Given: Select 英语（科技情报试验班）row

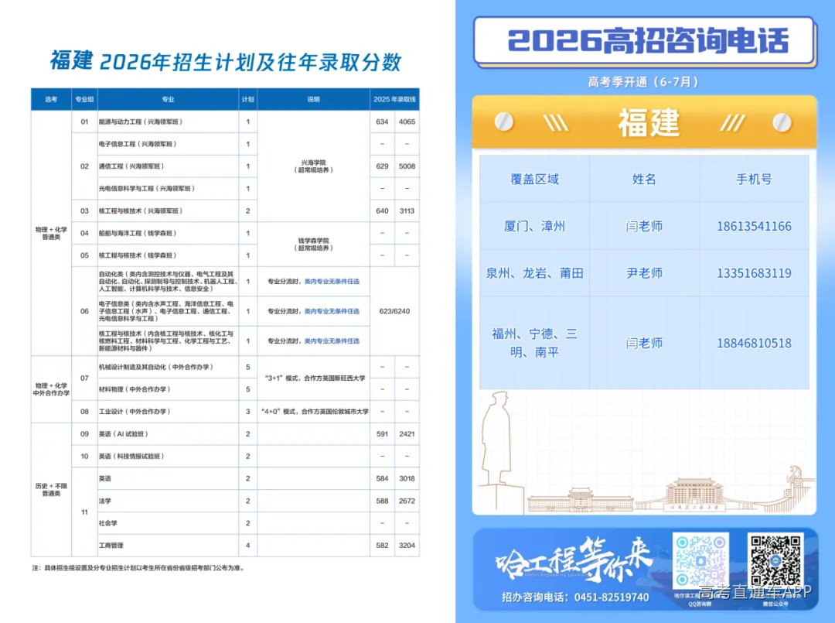Looking at the screenshot, I should coord(246,456).
